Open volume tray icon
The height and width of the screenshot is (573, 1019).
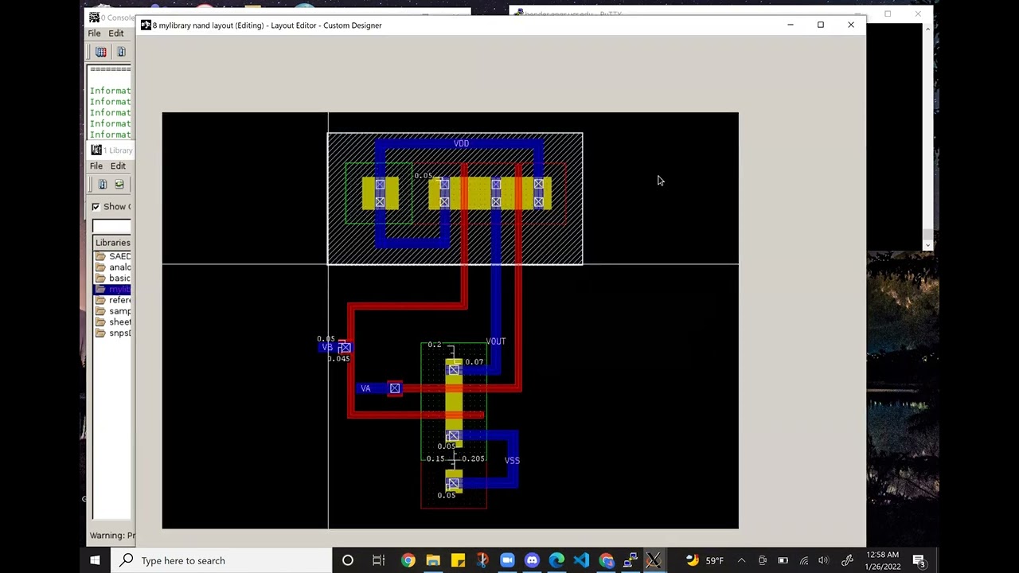click(x=824, y=560)
